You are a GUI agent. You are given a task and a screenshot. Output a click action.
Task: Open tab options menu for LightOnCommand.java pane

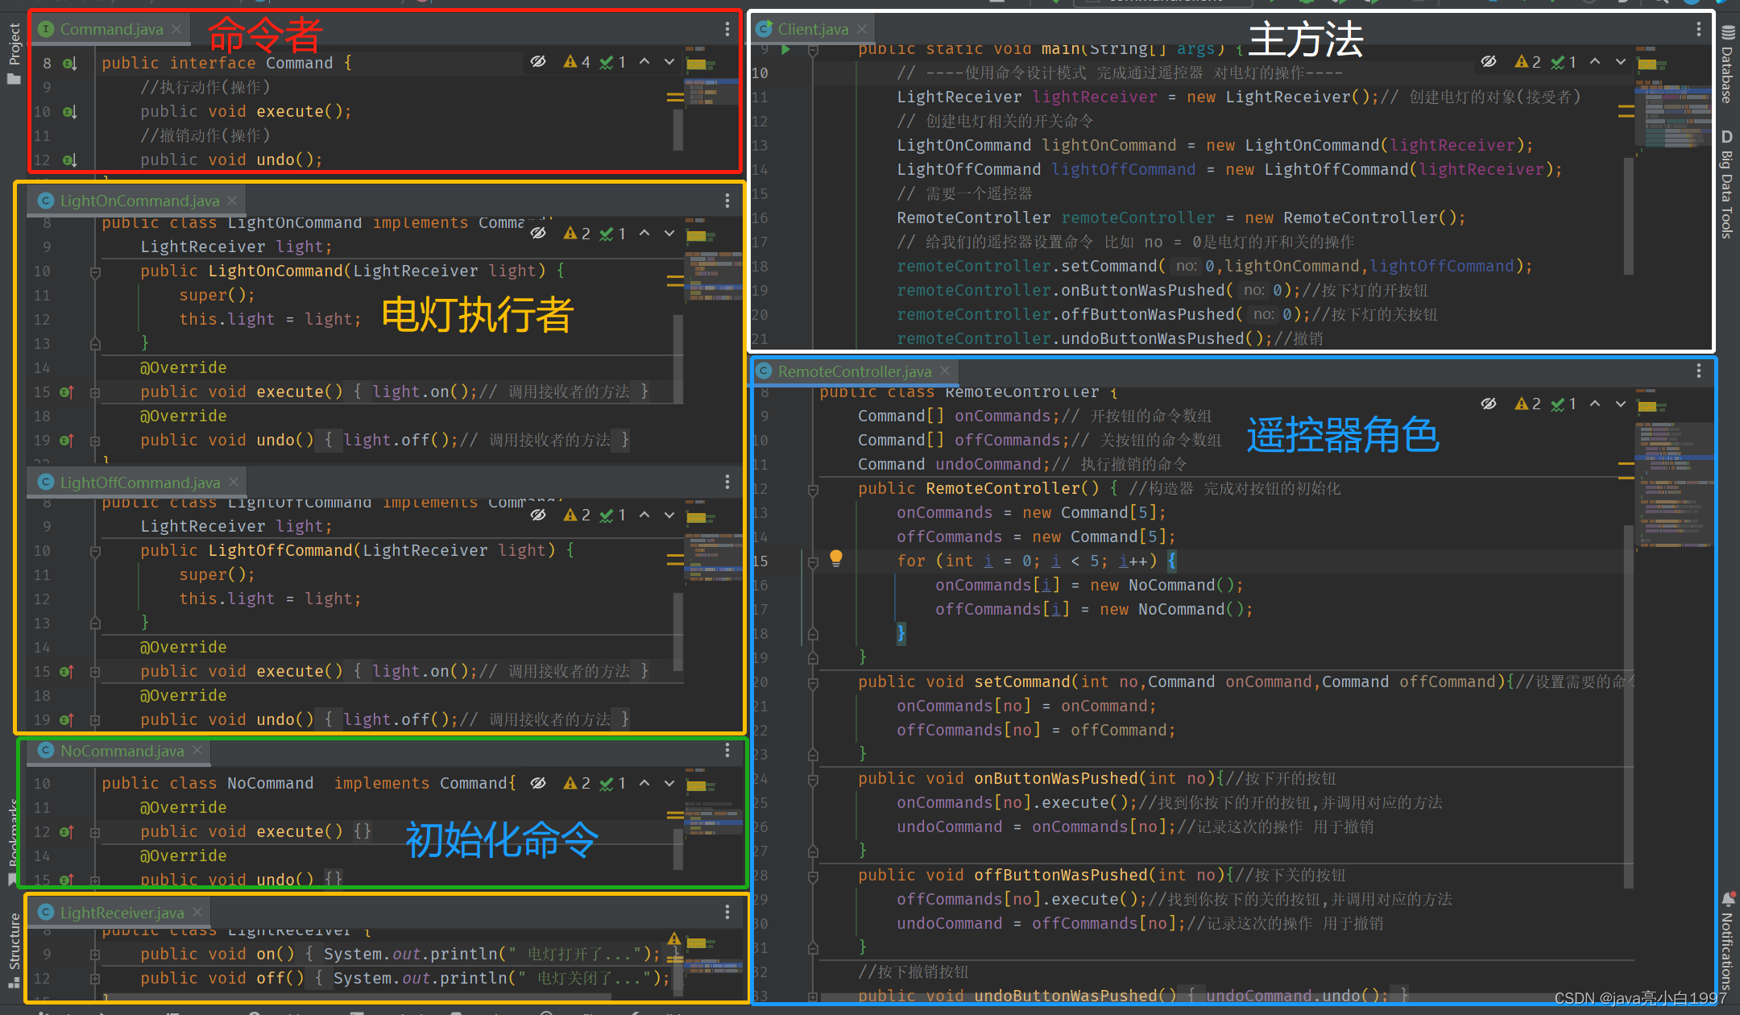coord(727,201)
